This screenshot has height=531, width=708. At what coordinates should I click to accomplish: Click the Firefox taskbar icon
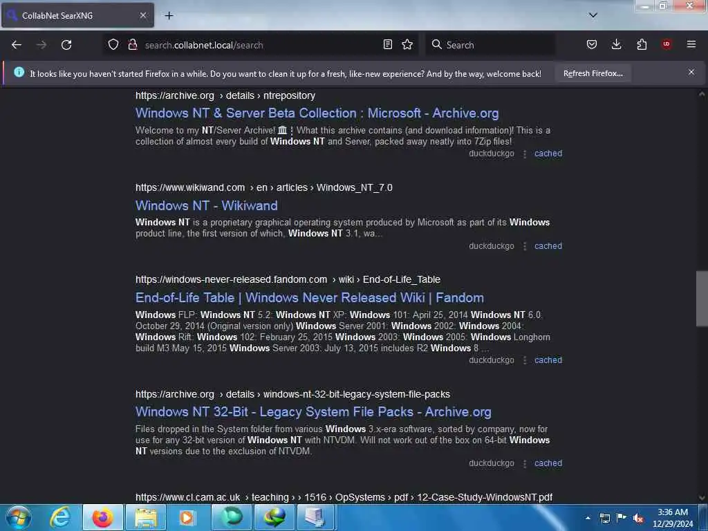(x=102, y=517)
